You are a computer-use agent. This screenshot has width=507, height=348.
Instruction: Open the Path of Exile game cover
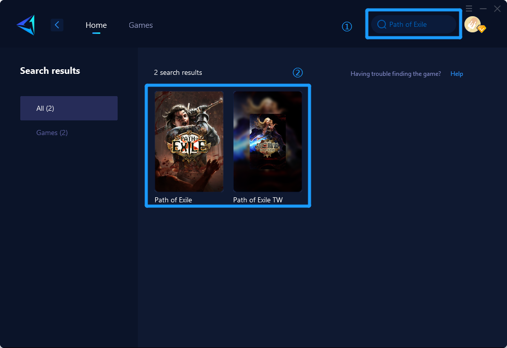pos(189,142)
